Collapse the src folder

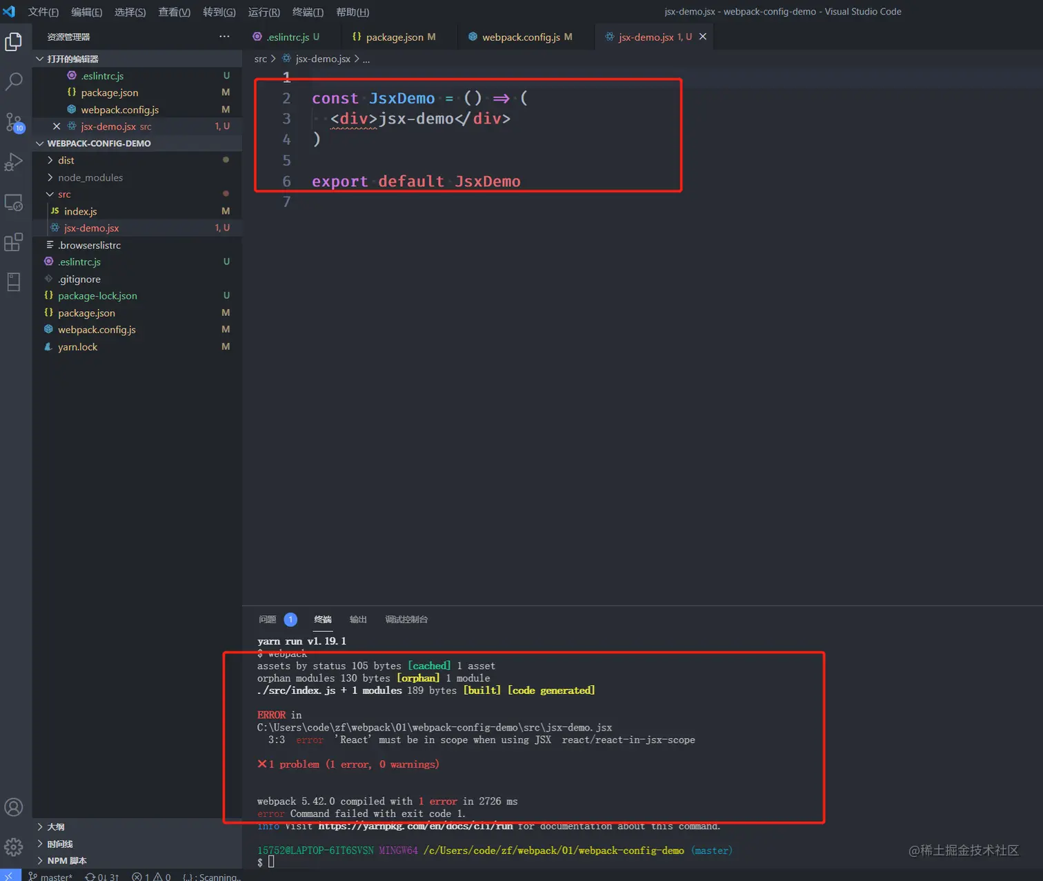tap(137, 194)
